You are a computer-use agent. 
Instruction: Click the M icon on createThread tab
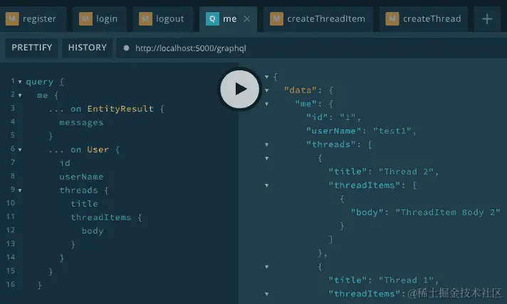click(392, 18)
